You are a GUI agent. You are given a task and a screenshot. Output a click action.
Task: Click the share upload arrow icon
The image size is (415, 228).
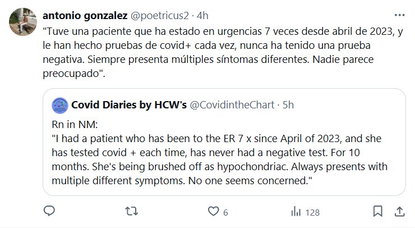(399, 211)
